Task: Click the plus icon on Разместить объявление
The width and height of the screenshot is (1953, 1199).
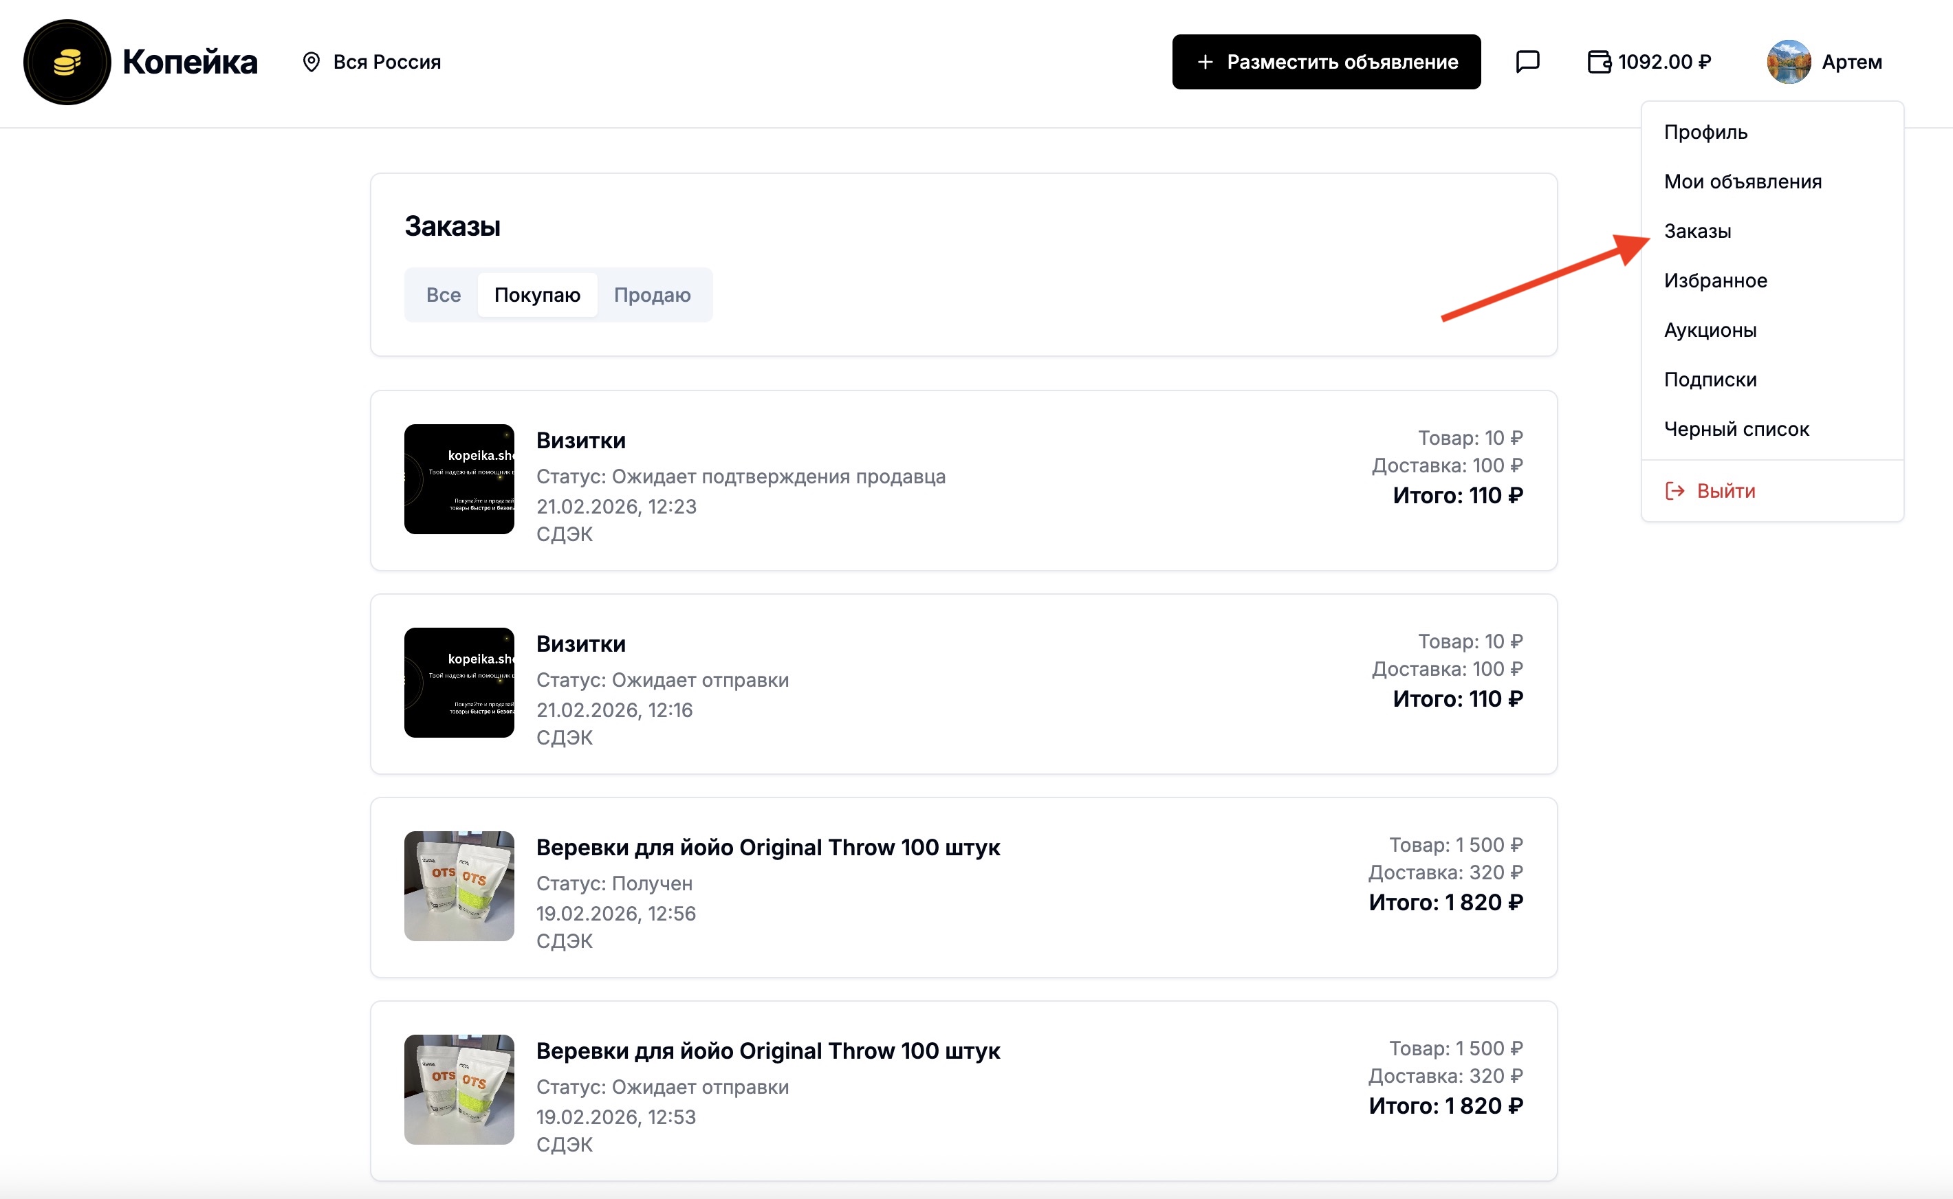Action: tap(1205, 62)
